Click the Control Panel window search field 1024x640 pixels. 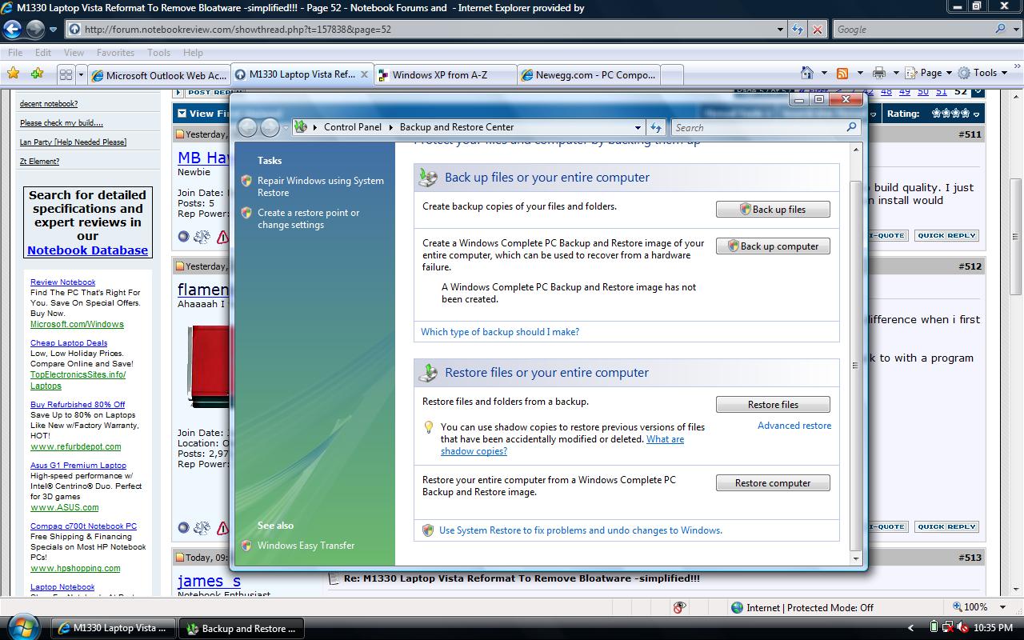tap(758, 127)
